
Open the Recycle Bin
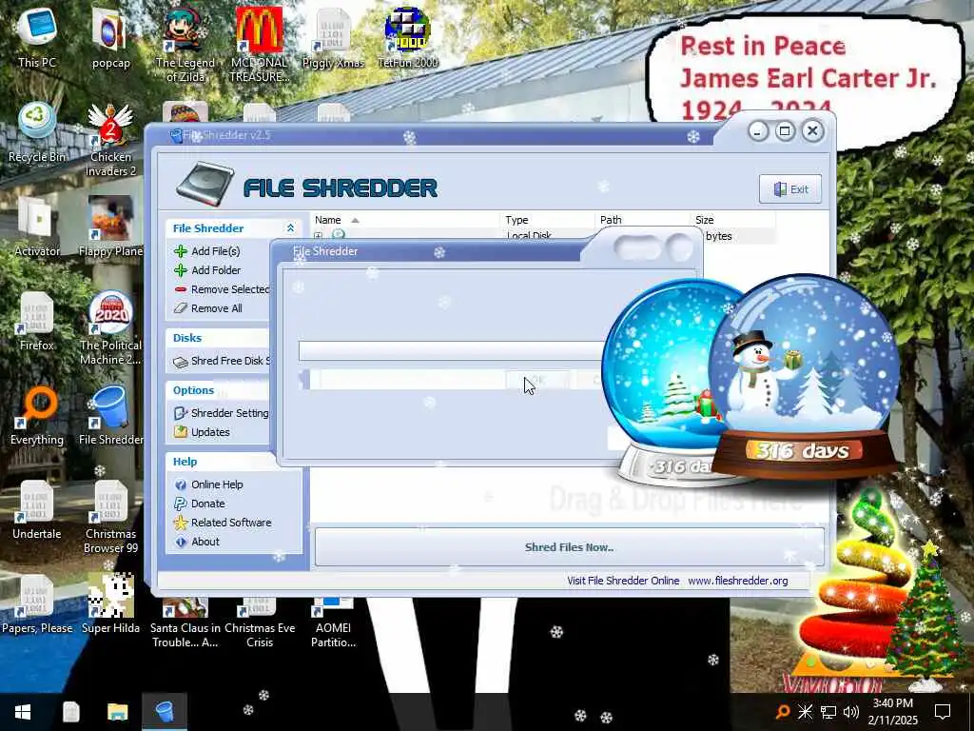pyautogui.click(x=37, y=131)
